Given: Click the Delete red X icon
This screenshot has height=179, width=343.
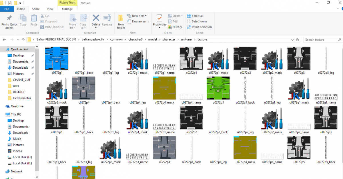Looking at the screenshot, I should [96, 18].
